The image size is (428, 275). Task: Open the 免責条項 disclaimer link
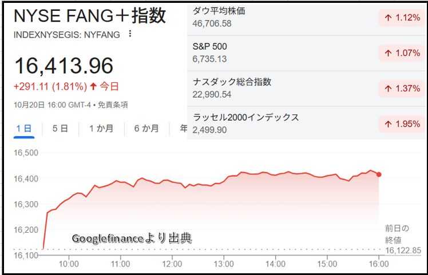tap(112, 105)
